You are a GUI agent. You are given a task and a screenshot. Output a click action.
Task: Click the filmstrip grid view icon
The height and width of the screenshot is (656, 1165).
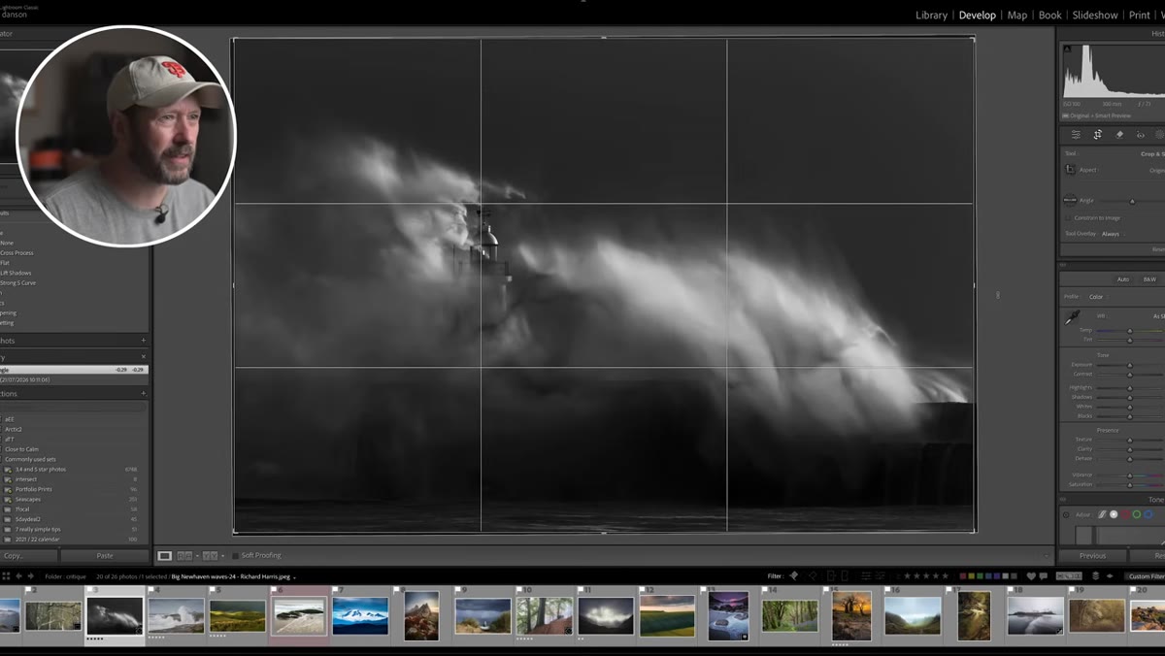pyautogui.click(x=6, y=576)
